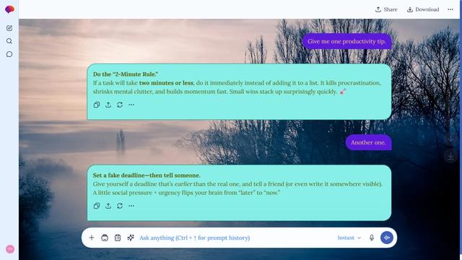Select the message 'Another one.'
Screen dimensions: 462x260
pyautogui.click(x=368, y=143)
